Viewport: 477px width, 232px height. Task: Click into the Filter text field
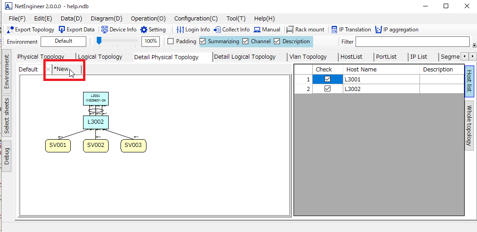[412, 42]
